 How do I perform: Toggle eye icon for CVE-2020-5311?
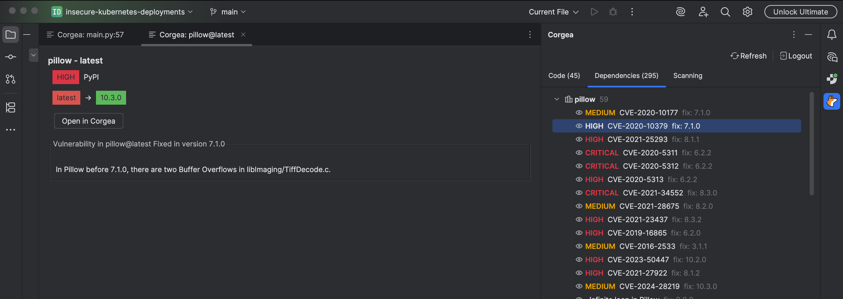(x=579, y=153)
